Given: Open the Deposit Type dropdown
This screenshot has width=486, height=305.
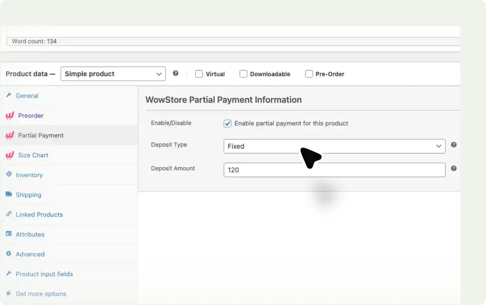Looking at the screenshot, I should point(334,146).
